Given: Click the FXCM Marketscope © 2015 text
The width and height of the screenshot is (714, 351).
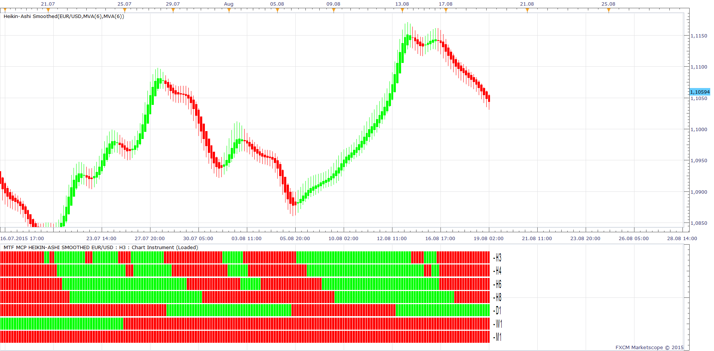Looking at the screenshot, I should (x=649, y=348).
